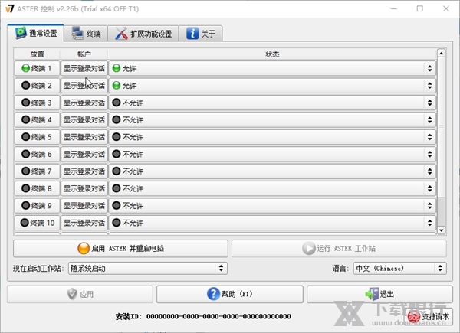Toggle the 终端 9 placement button
This screenshot has height=333, width=460.
(37, 206)
